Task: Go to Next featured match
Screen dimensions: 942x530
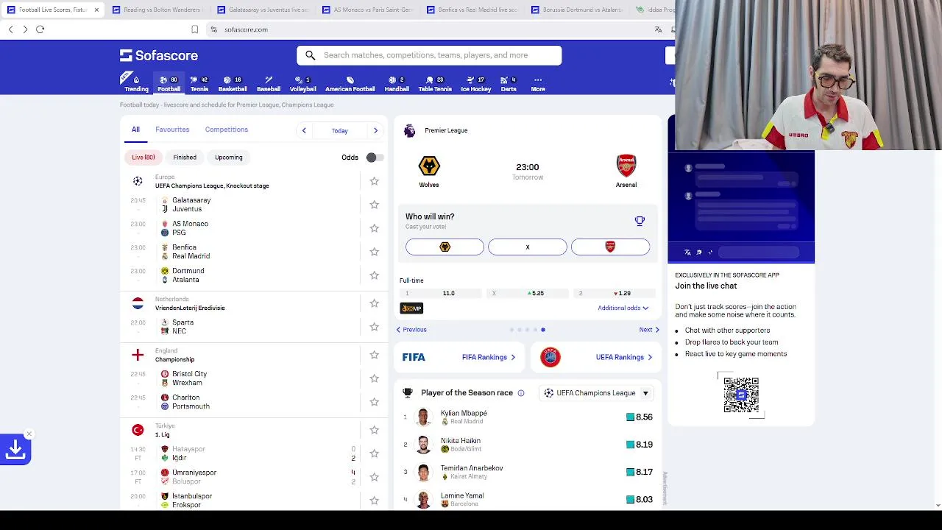Action: click(649, 330)
